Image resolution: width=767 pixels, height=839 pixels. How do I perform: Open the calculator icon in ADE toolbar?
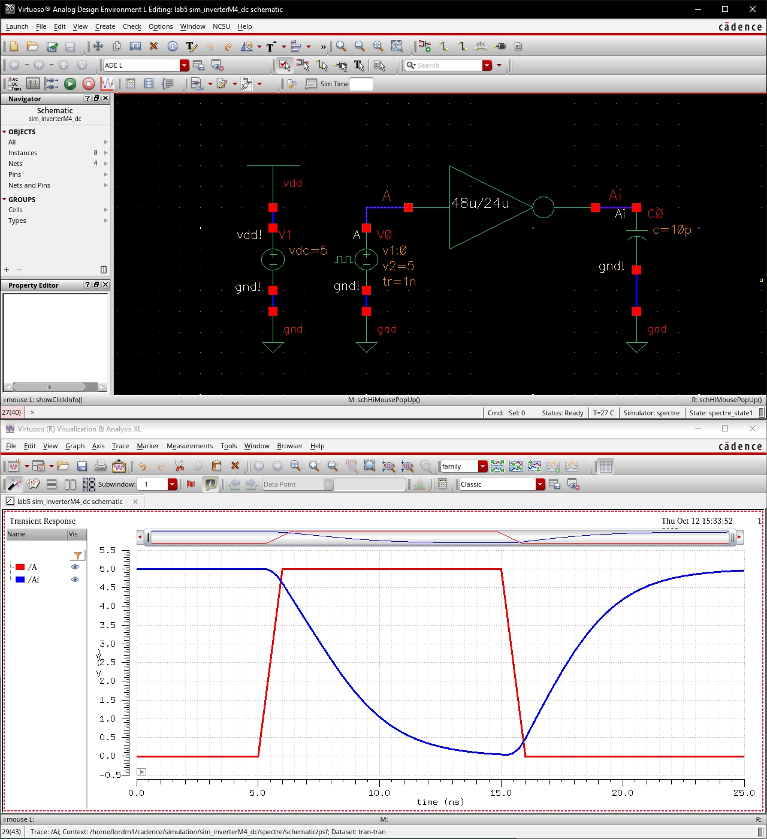click(x=130, y=84)
